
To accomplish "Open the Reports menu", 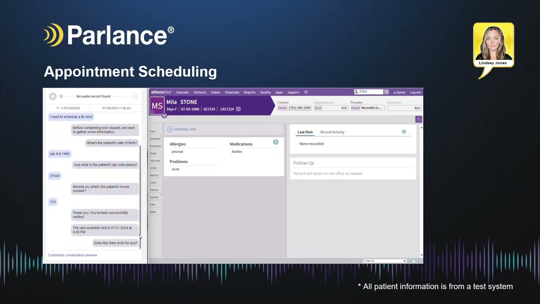I will [250, 92].
